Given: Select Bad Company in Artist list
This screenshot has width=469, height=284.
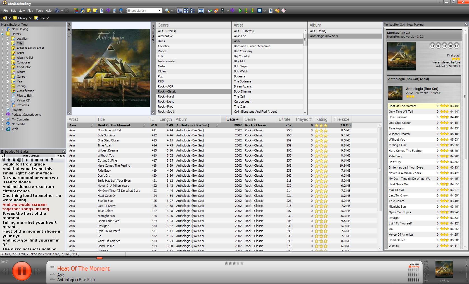Looking at the screenshot, I should (268, 51).
